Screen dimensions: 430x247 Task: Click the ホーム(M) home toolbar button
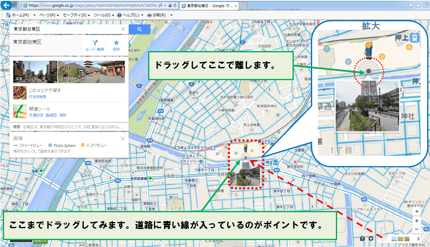point(18,15)
